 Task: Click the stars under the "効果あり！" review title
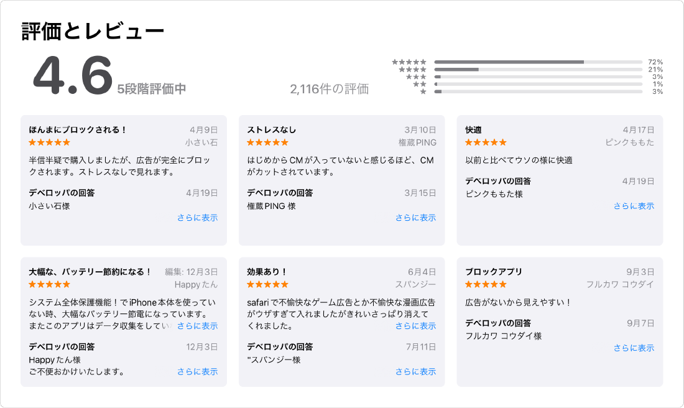268,284
